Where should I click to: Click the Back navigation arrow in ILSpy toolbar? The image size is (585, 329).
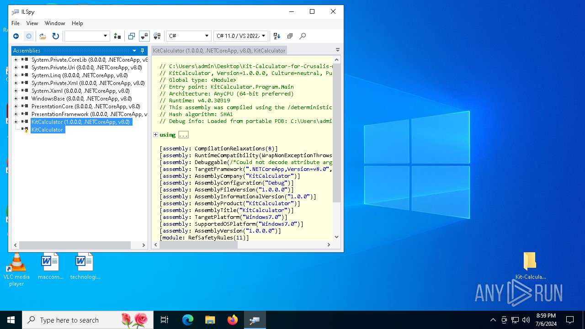click(16, 36)
